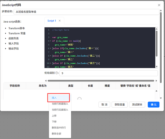Fold code block at line 10
Viewport: 165px width, 139px height.
(x=51, y=63)
